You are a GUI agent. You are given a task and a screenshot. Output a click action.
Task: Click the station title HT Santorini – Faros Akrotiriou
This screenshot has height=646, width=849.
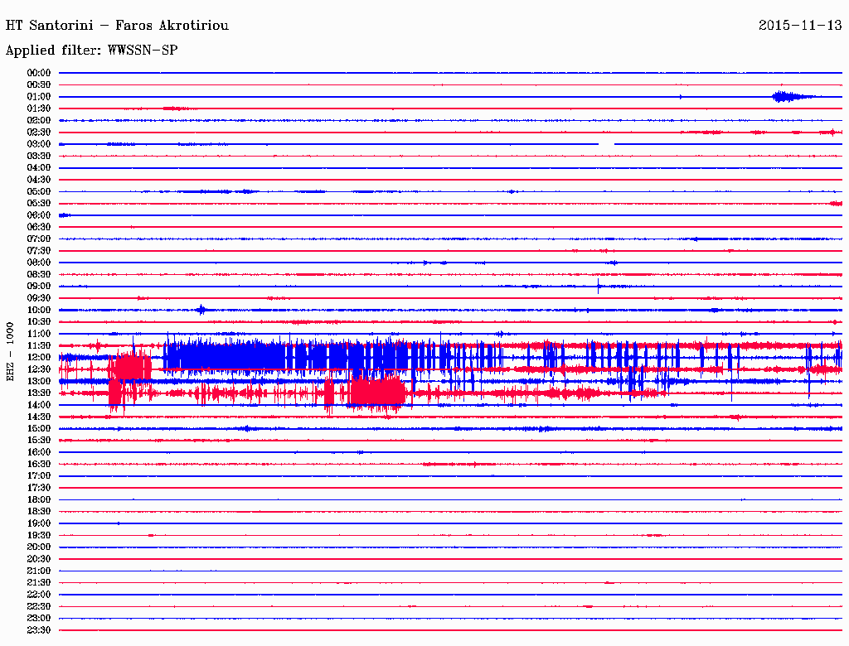pos(117,26)
